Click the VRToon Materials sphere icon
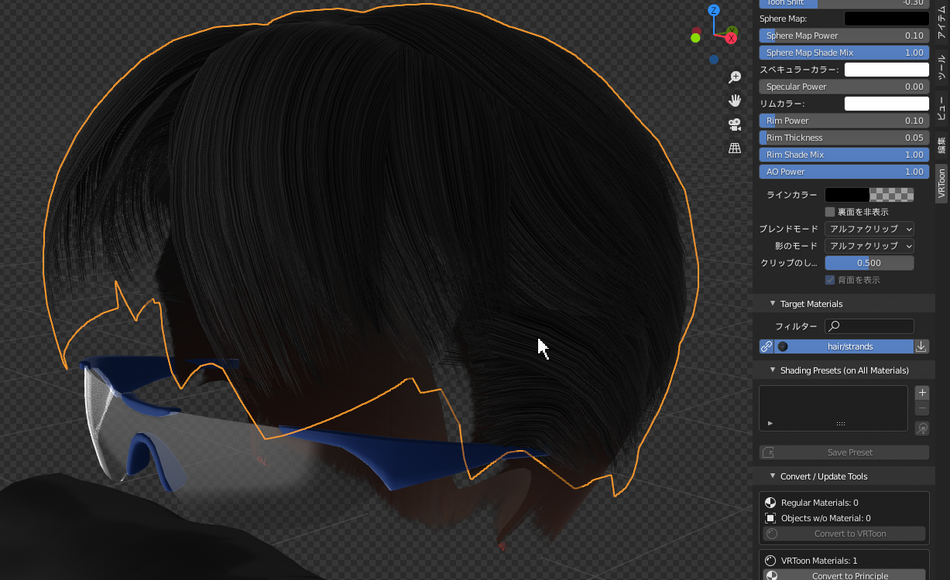Viewport: 950px width, 580px height. (770, 561)
